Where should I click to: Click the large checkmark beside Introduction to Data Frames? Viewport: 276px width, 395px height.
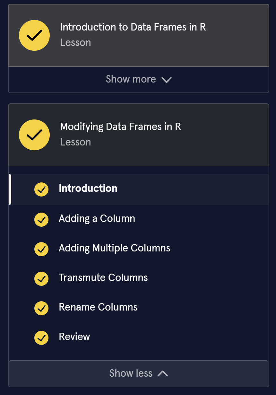pos(34,35)
